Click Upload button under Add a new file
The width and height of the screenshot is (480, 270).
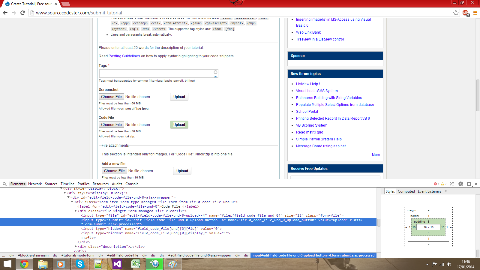point(182,171)
